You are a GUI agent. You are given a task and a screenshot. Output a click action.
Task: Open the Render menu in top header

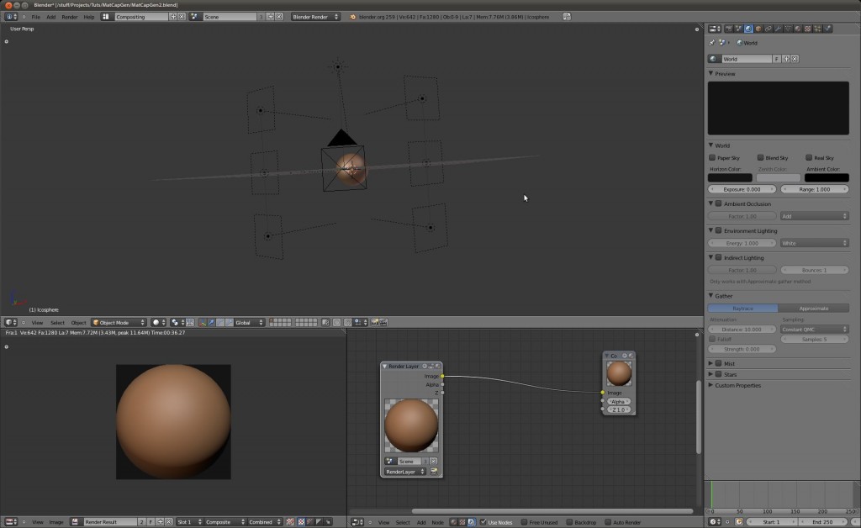[x=70, y=16]
